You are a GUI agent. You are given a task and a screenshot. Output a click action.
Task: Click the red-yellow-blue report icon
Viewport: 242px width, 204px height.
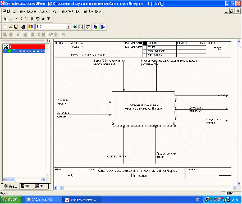[30, 26]
